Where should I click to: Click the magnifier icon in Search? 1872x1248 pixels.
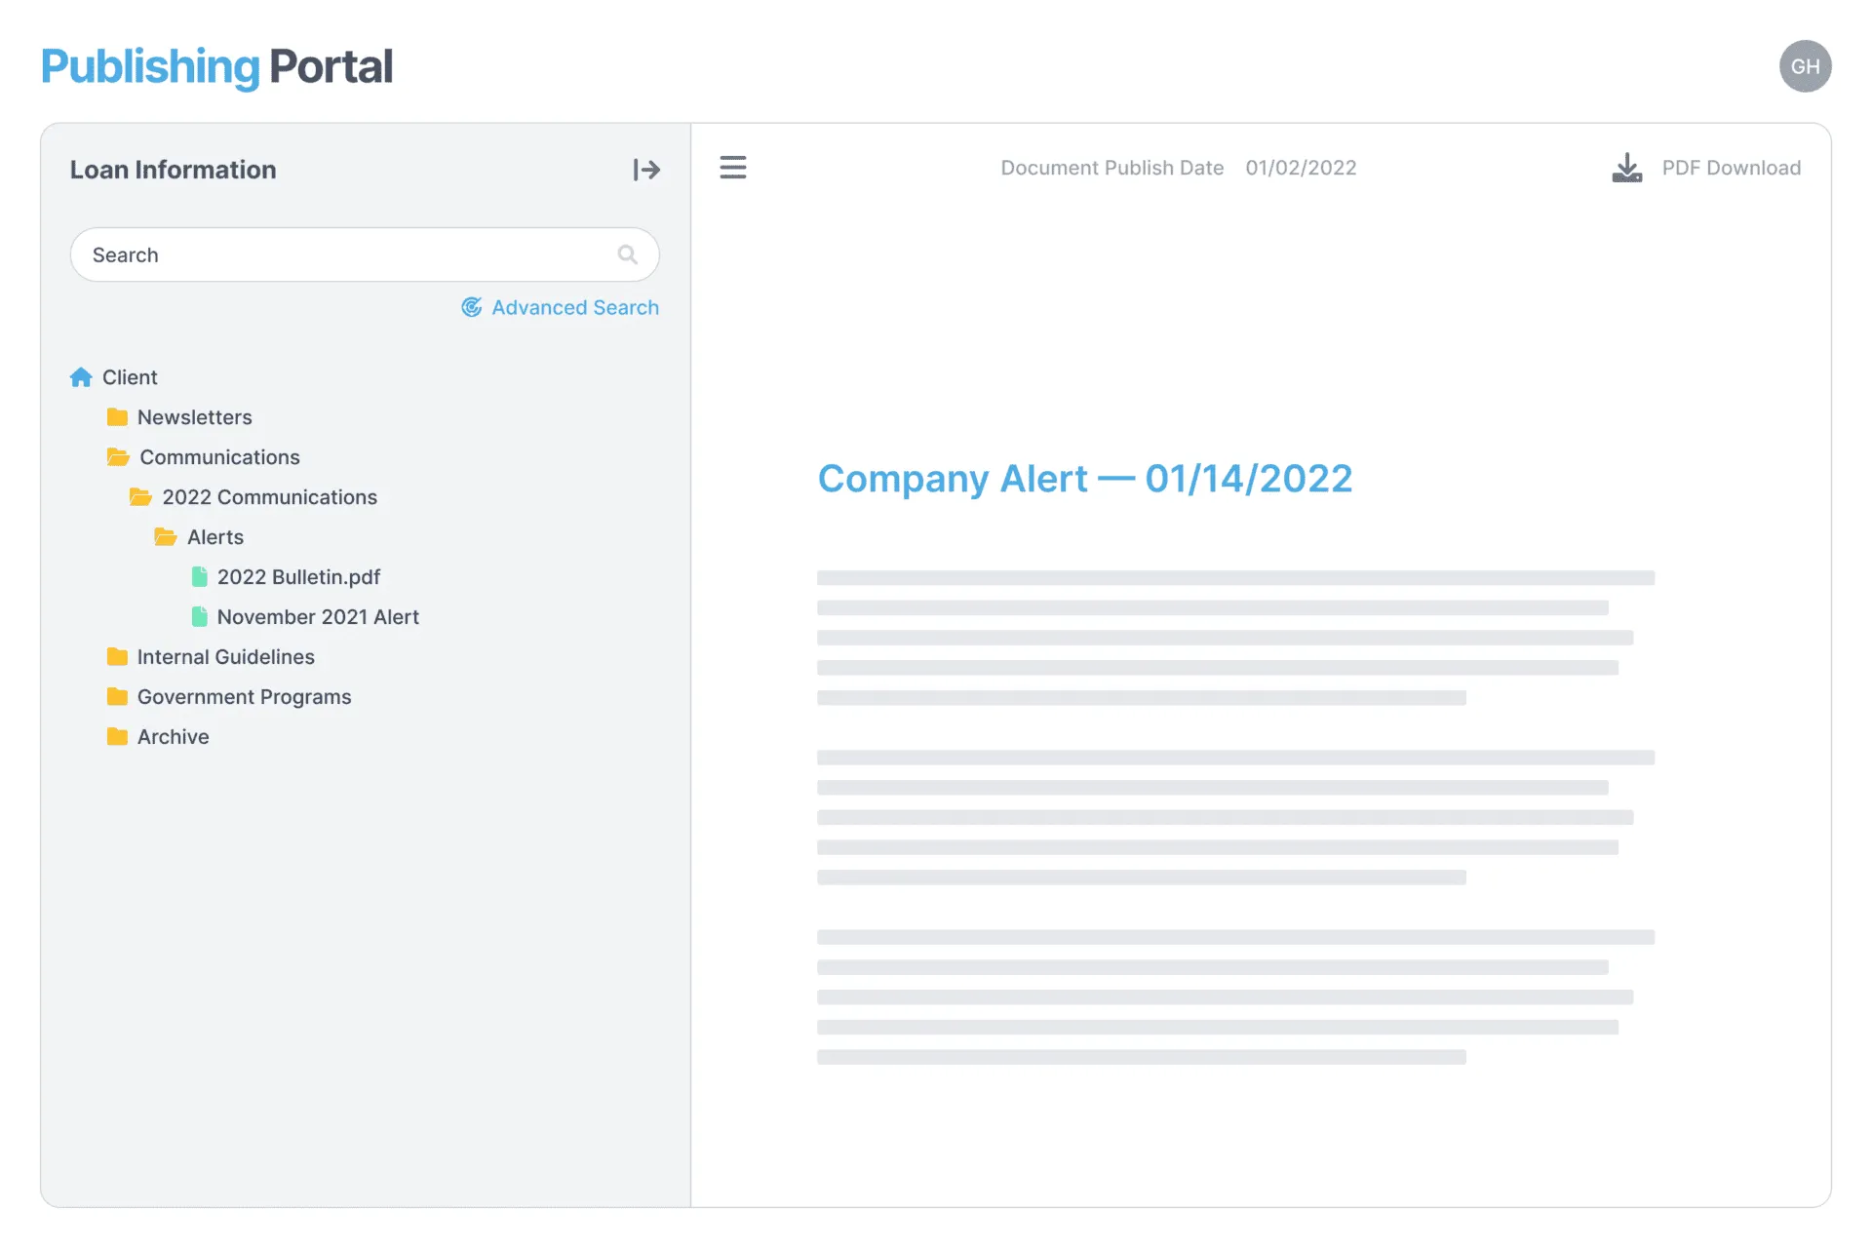pyautogui.click(x=628, y=254)
